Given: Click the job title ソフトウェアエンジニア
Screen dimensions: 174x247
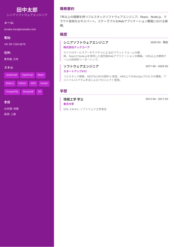Looking at the screenshot, I should pyautogui.click(x=81, y=66).
